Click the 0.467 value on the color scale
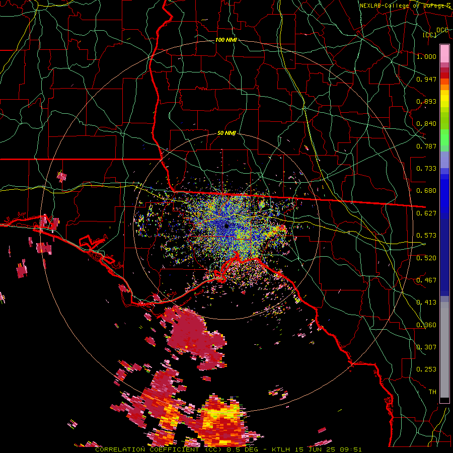 (426, 280)
